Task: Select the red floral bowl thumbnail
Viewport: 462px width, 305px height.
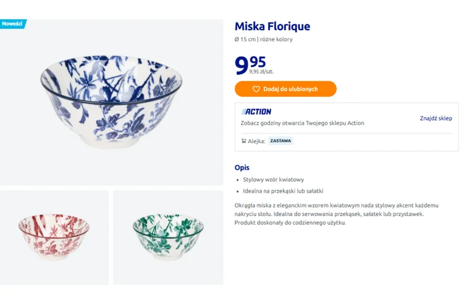Action: tap(54, 237)
